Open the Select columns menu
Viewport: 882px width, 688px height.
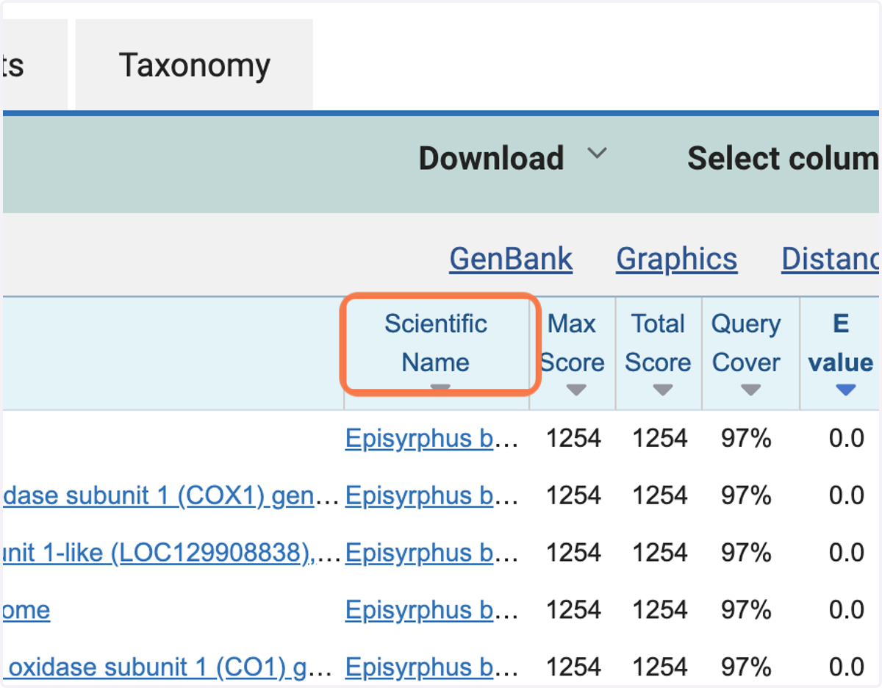click(x=784, y=158)
